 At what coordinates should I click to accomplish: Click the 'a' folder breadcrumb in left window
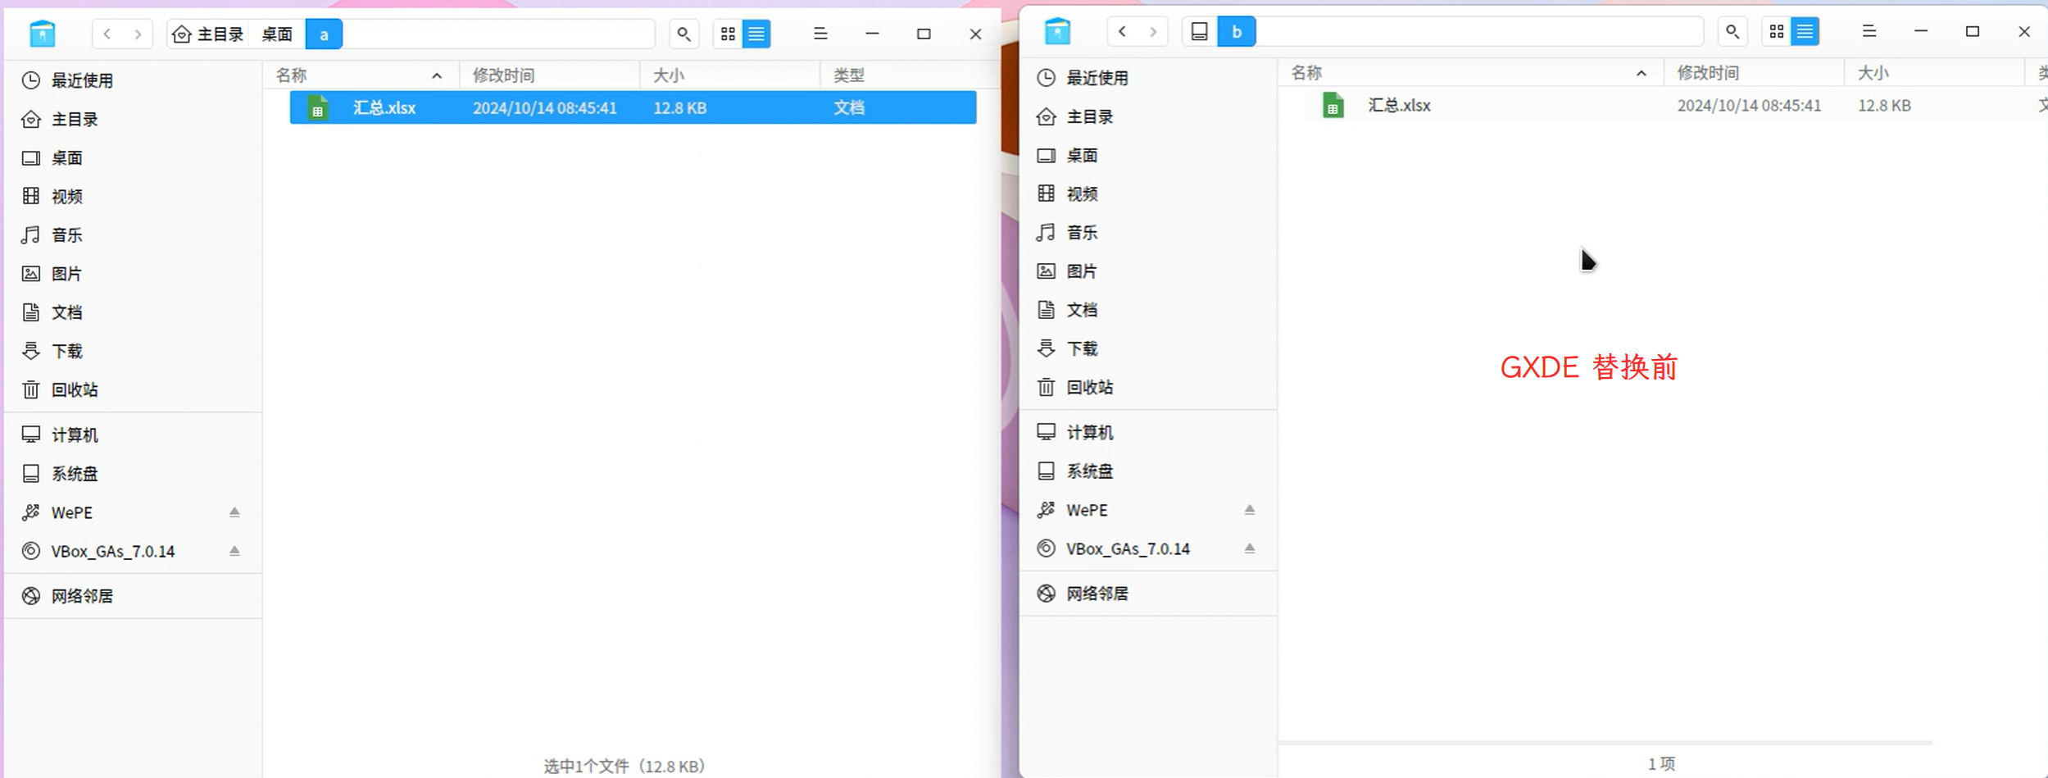coord(324,34)
